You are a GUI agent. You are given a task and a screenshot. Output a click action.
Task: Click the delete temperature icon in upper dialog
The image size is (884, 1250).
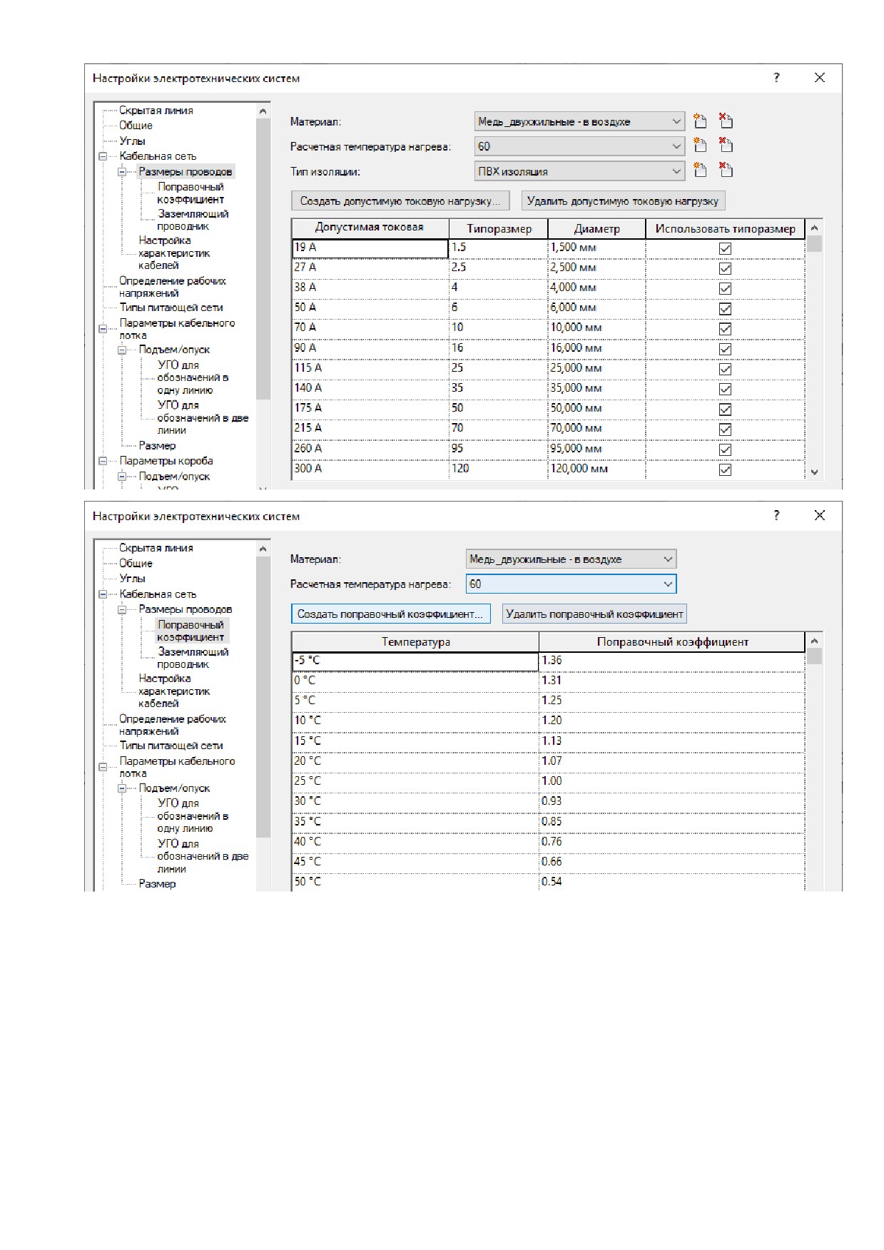point(726,146)
